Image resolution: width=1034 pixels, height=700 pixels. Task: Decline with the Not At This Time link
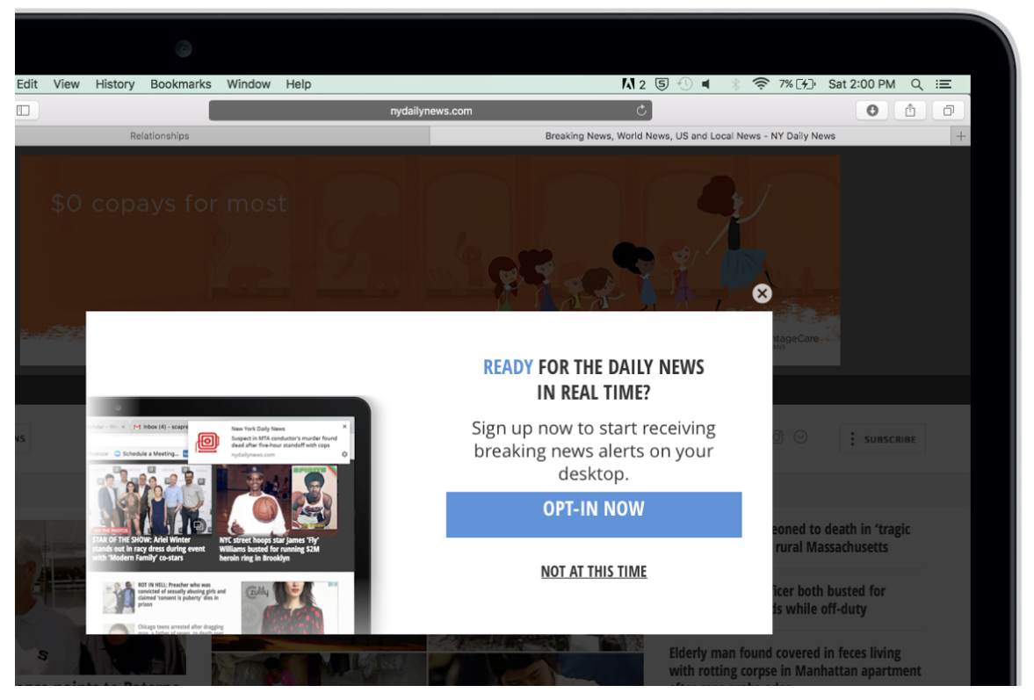[x=594, y=572]
